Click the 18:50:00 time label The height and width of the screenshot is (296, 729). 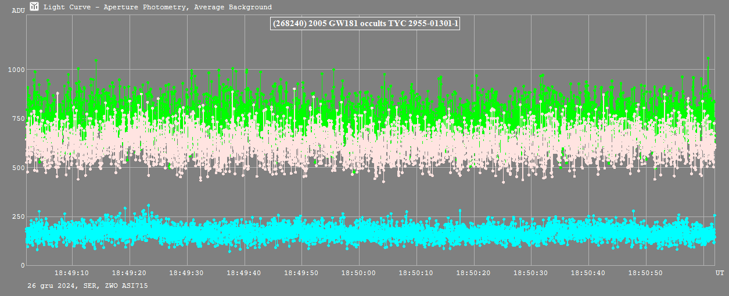click(359, 273)
